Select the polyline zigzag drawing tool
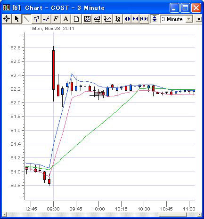This screenshot has width=204, height=219. click(x=36, y=19)
